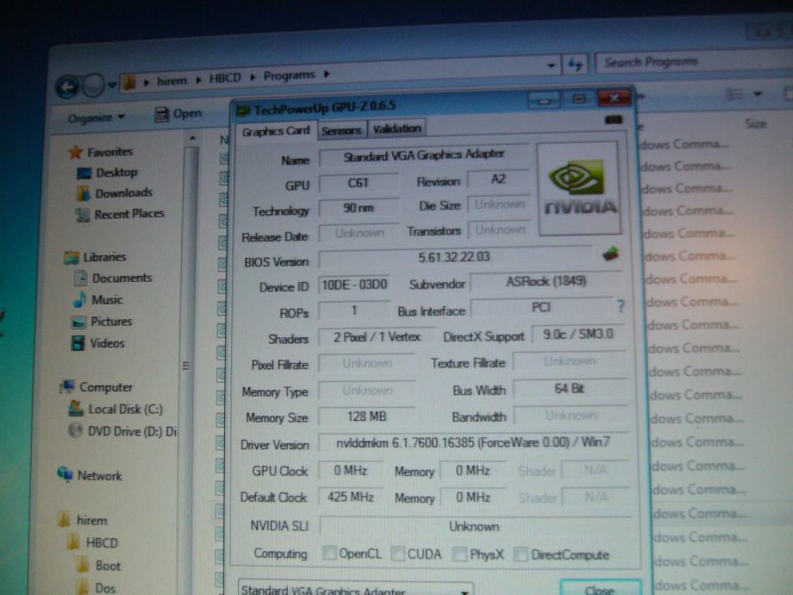Switch to the Graphics Card tab
This screenshot has height=595, width=793.
(x=276, y=131)
